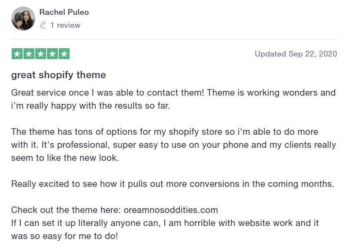Click the 'Updated Sep 22, 2020' date
This screenshot has width=349, height=246.
[296, 54]
